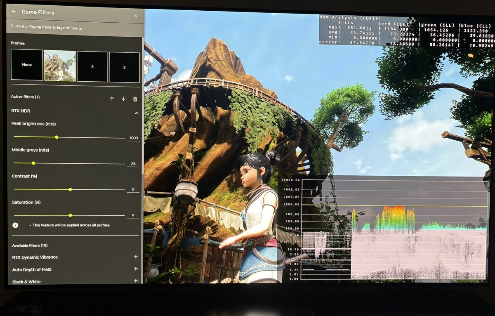
Task: Add the Black & White filter
Action: coord(136,281)
